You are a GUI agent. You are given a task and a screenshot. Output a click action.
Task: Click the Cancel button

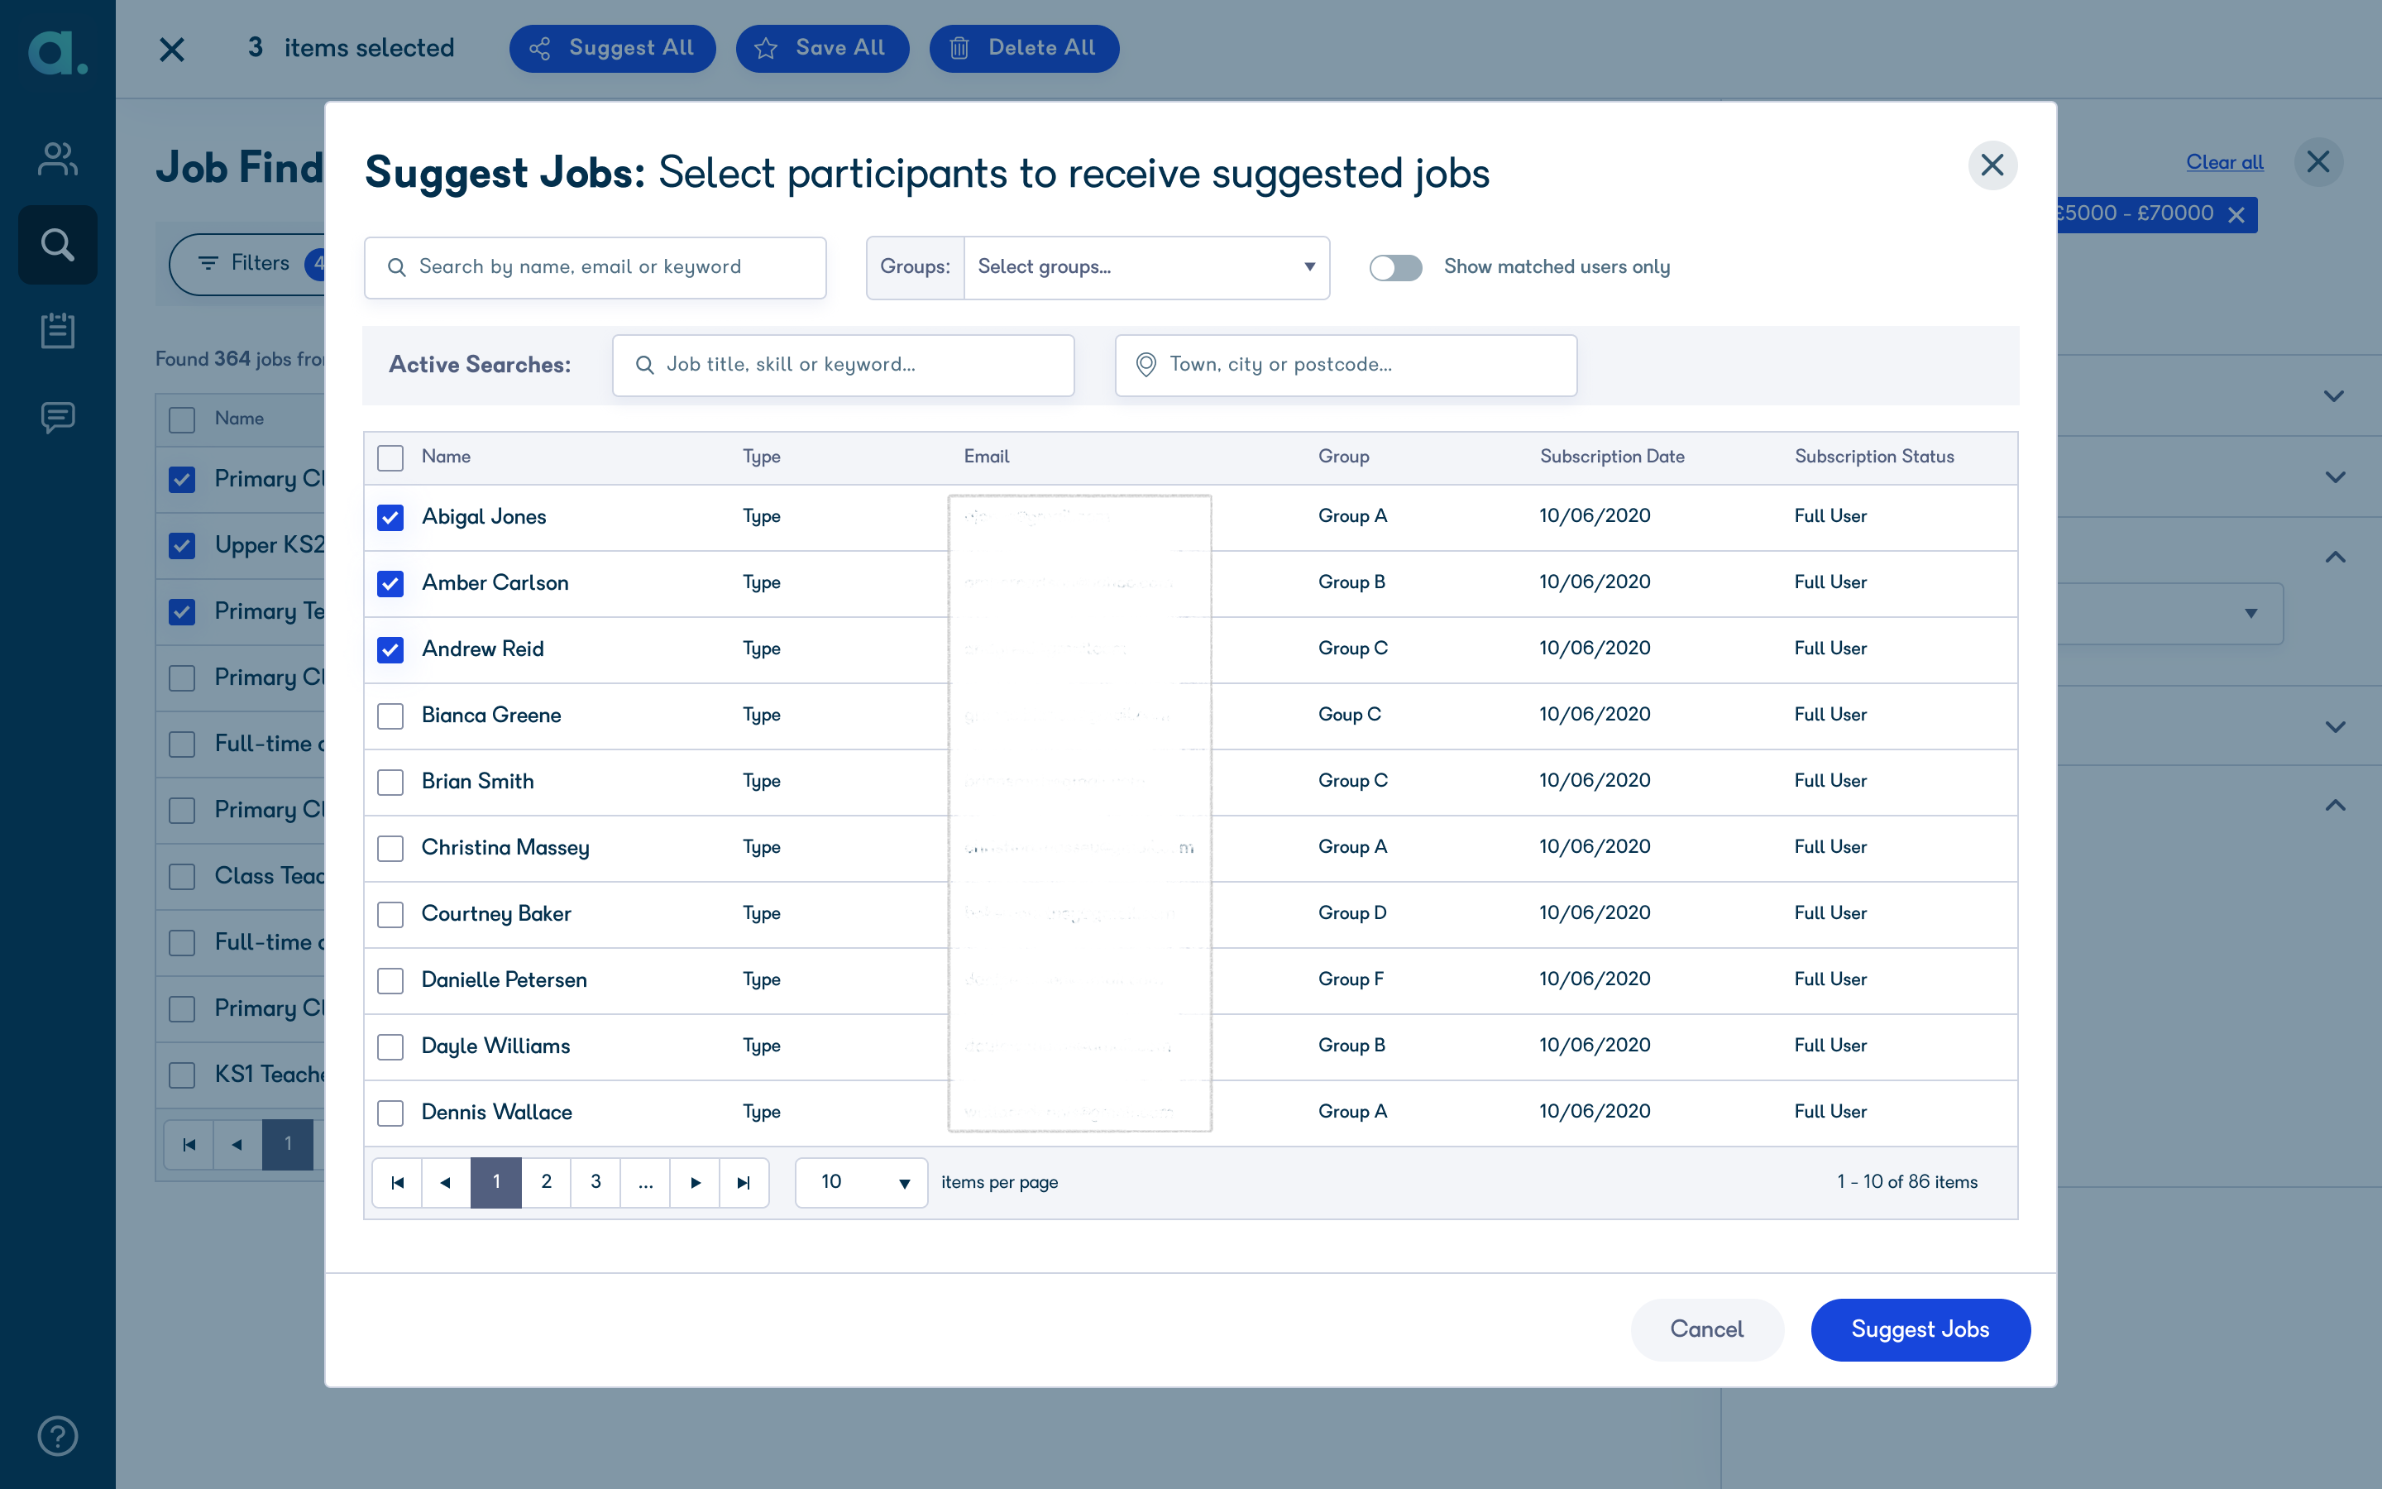click(1707, 1329)
